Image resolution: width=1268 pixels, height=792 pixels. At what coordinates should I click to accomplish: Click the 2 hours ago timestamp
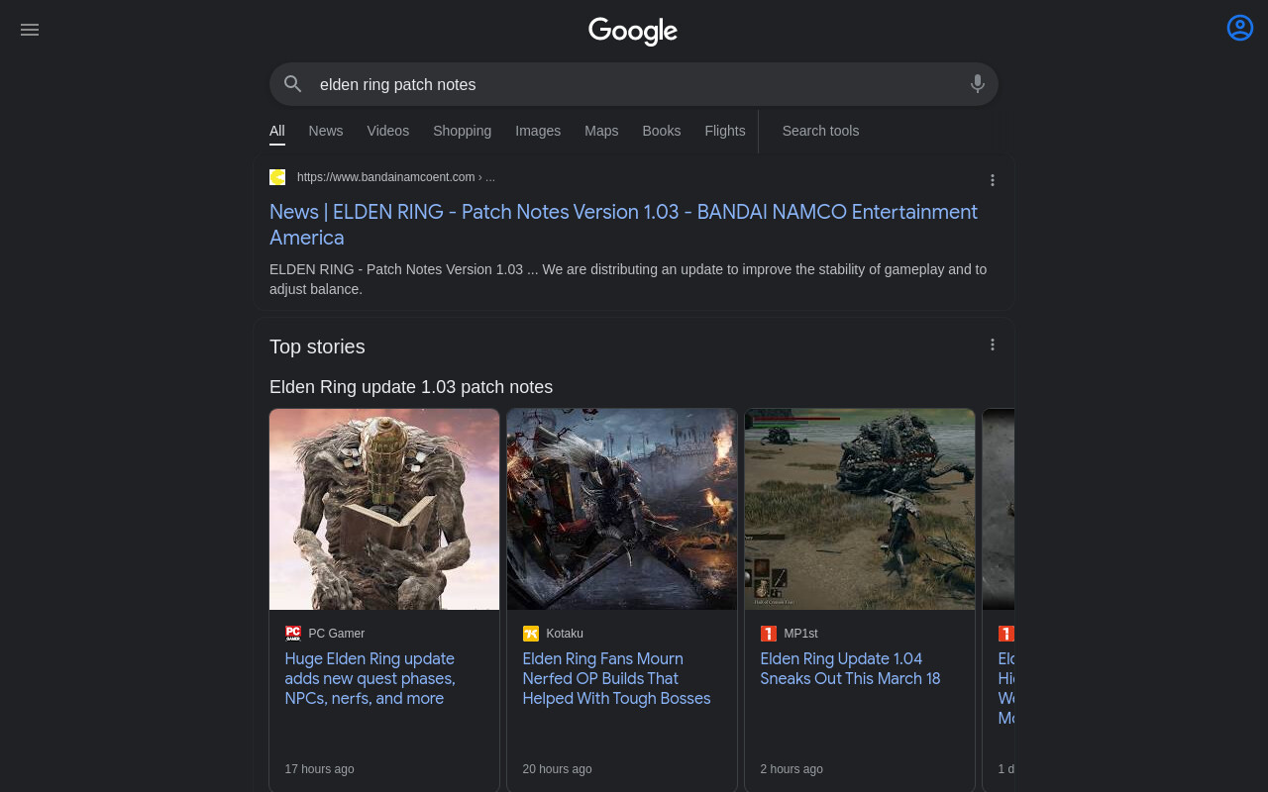792,769
